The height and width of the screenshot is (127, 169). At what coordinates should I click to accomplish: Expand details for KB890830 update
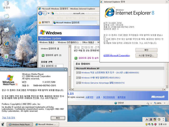coord(80,72)
